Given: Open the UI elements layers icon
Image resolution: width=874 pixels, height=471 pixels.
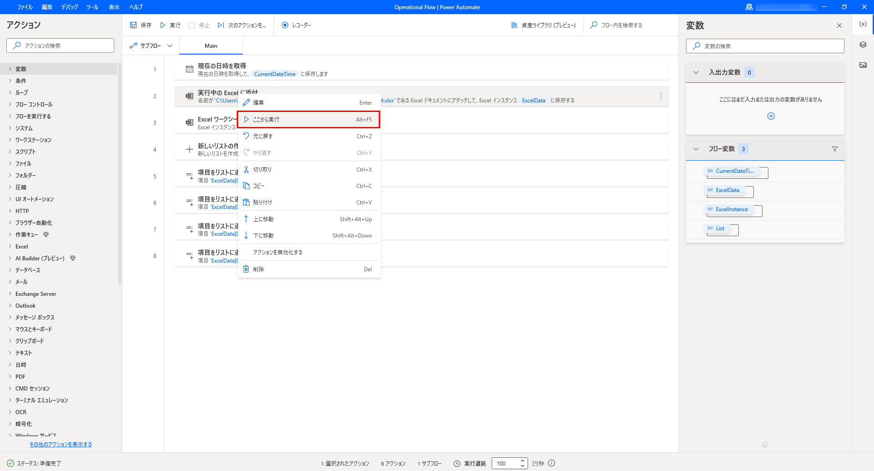Looking at the screenshot, I should (863, 45).
